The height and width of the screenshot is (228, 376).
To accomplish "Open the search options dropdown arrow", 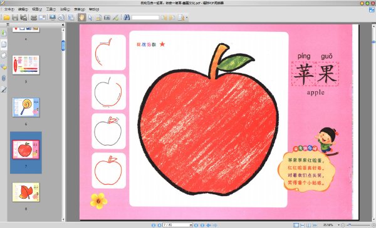I will pyautogui.click(x=187, y=17).
